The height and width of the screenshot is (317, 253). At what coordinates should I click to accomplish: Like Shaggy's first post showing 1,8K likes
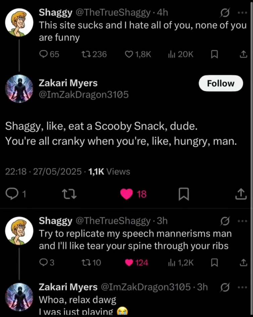pyautogui.click(x=129, y=54)
